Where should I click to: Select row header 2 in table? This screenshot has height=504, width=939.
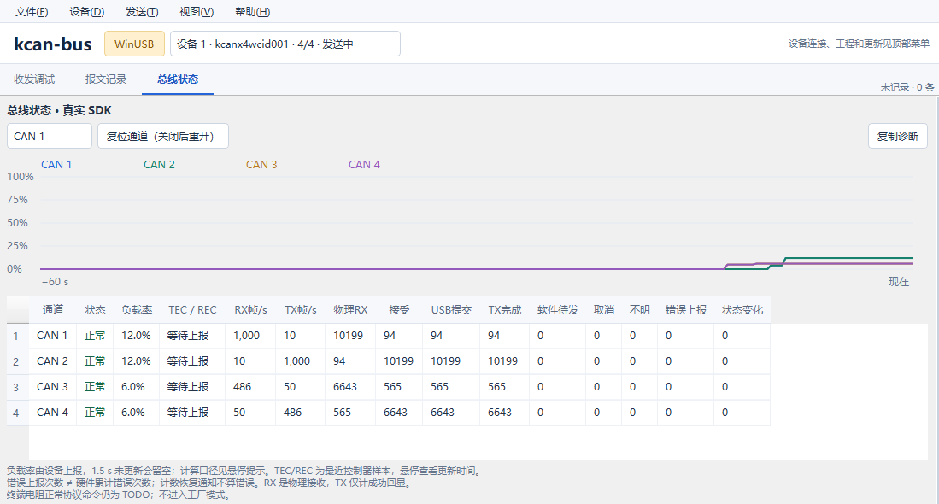tap(17, 361)
